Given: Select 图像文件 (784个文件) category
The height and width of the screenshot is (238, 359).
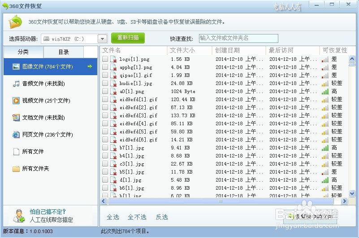Looking at the screenshot, I should [x=50, y=67].
